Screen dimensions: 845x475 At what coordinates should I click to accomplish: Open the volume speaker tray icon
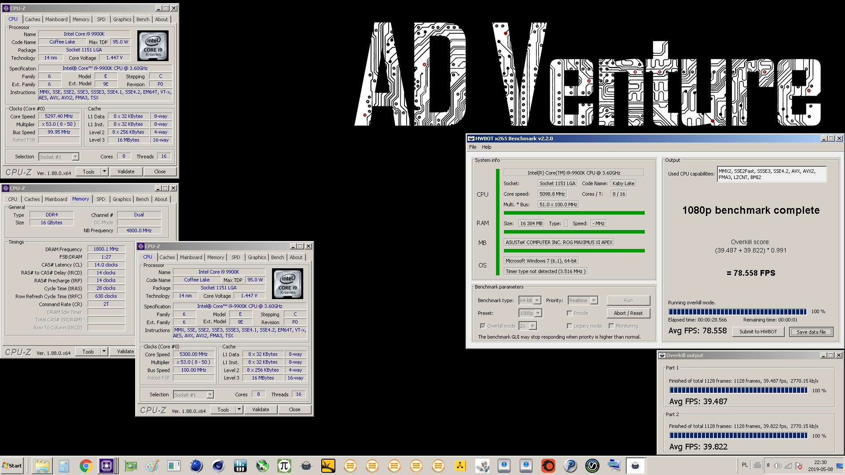click(778, 465)
